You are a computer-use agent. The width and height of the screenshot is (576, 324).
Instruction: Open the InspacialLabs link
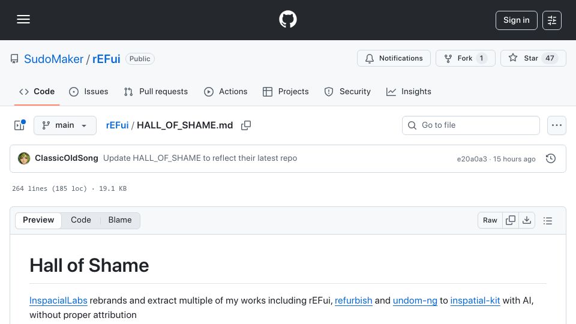click(58, 301)
